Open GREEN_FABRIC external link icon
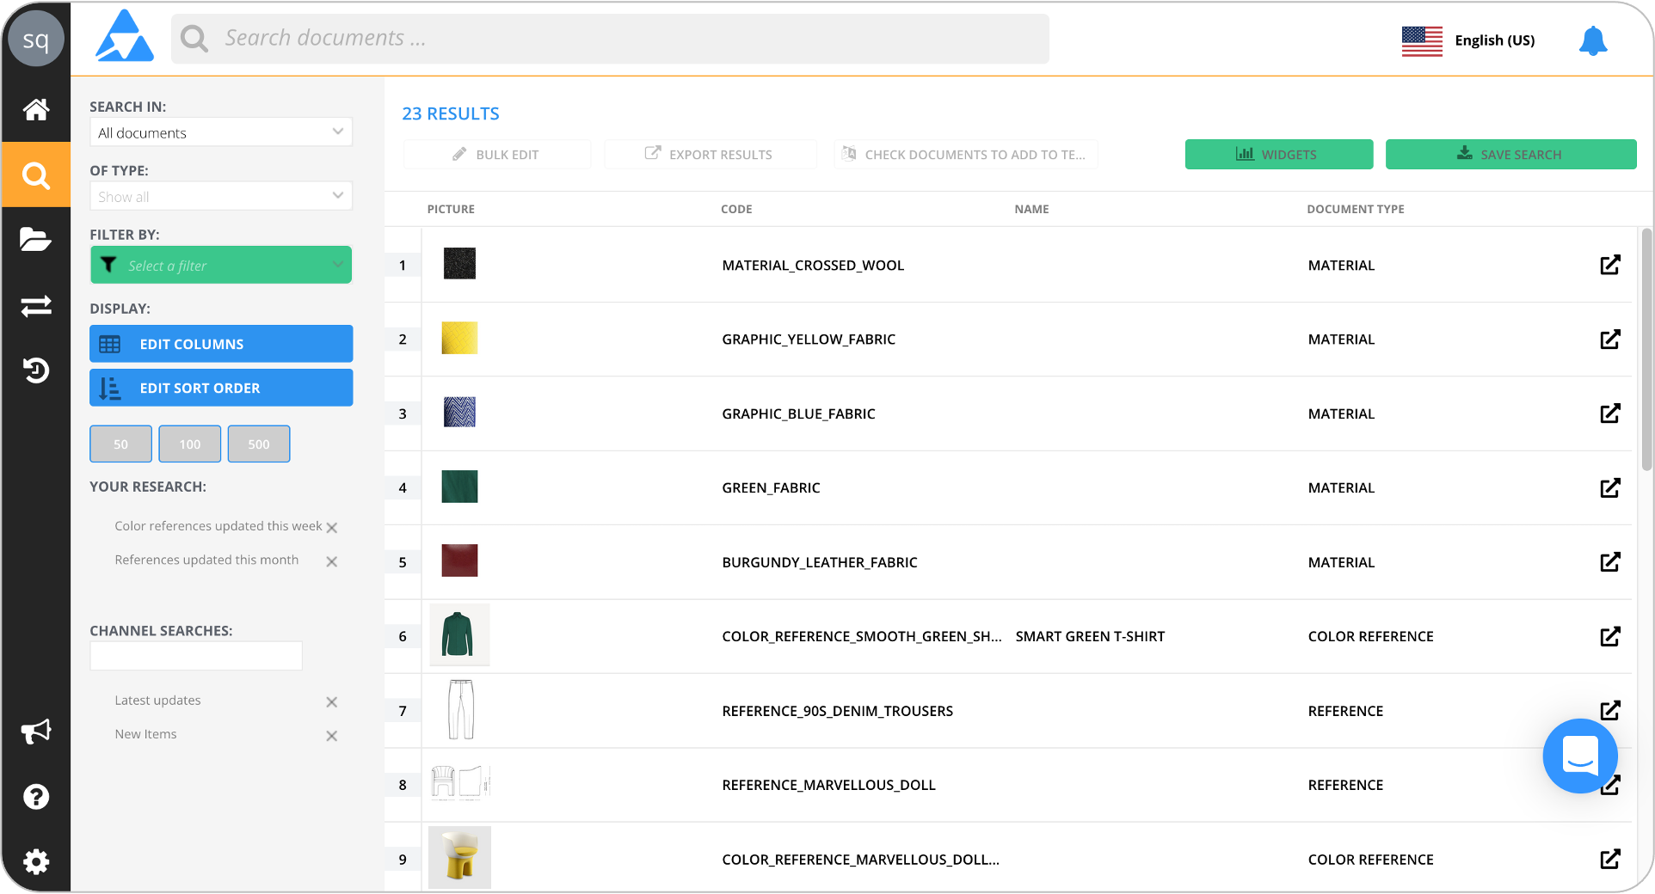Image resolution: width=1655 pixels, height=894 pixels. [x=1610, y=488]
